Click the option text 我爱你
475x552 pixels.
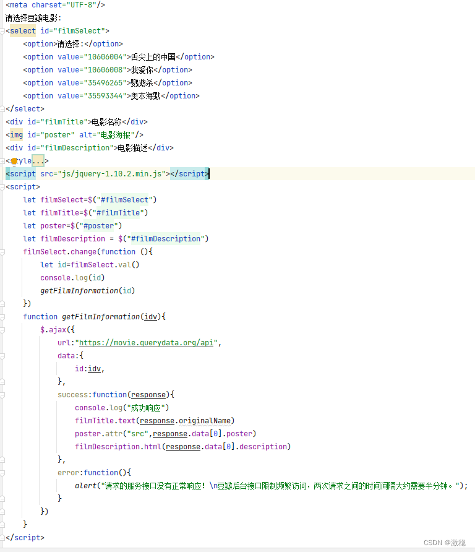click(x=142, y=70)
